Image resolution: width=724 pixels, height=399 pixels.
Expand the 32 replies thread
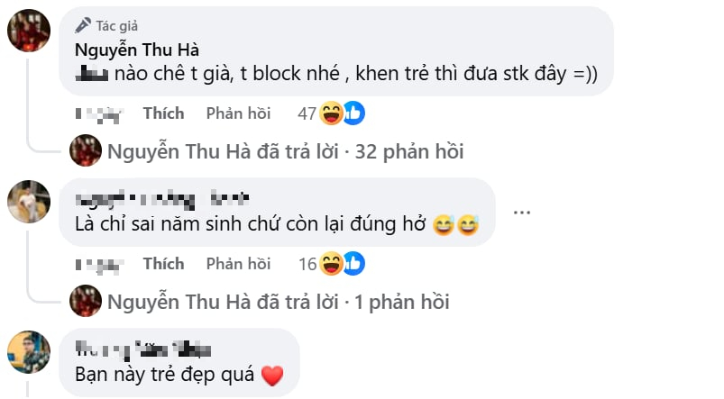point(285,150)
